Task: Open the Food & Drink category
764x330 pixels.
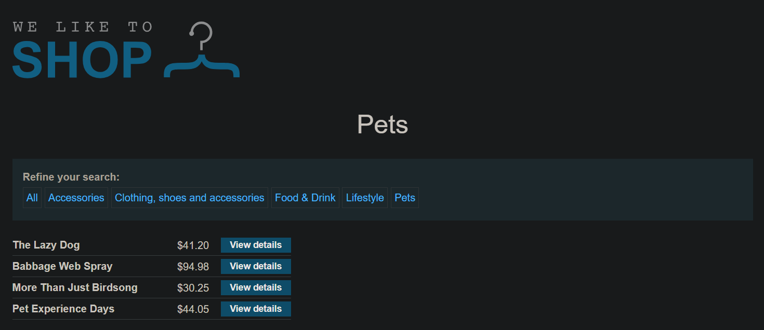Action: pyautogui.click(x=305, y=198)
